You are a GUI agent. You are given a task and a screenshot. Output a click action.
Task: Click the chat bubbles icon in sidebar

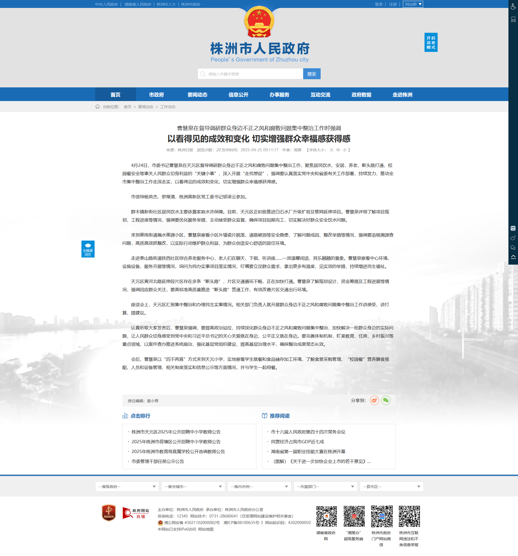click(x=513, y=247)
